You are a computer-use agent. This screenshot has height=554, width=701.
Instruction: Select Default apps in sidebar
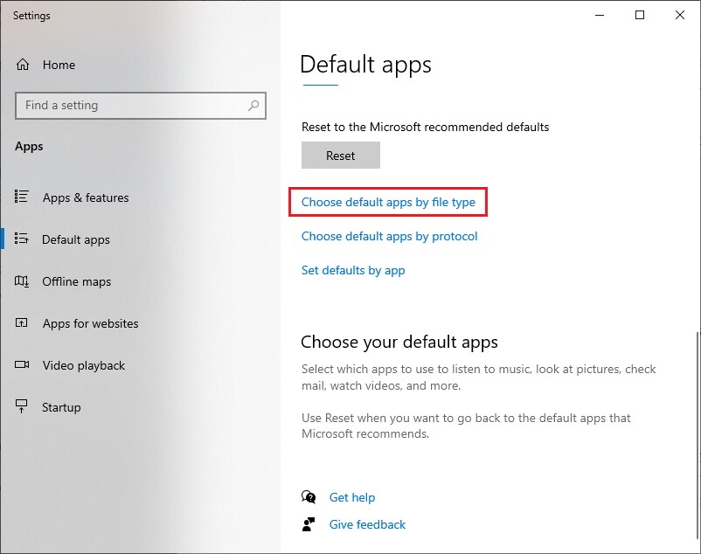click(76, 239)
